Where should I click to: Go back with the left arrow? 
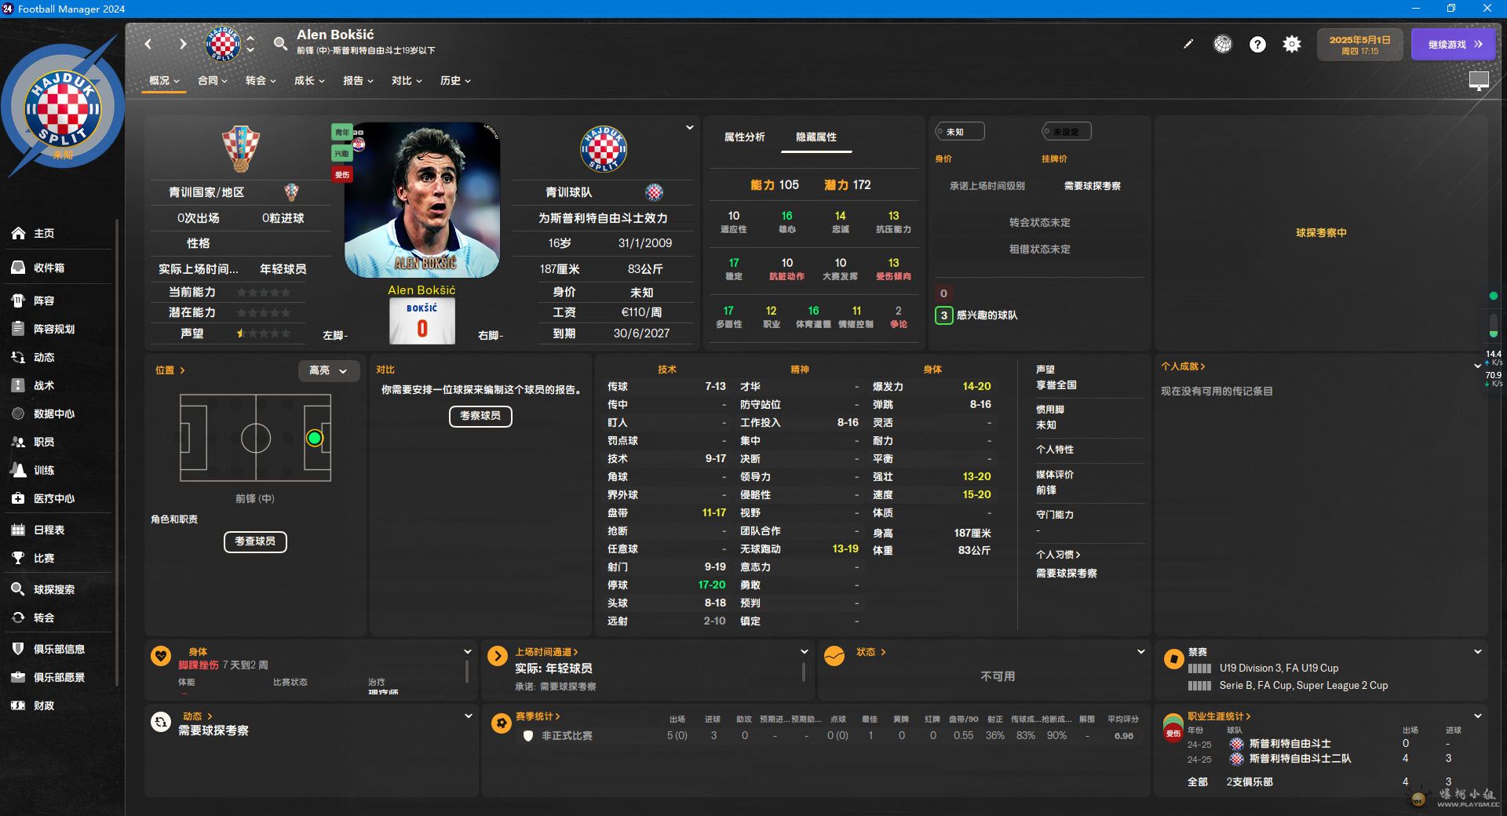148,44
